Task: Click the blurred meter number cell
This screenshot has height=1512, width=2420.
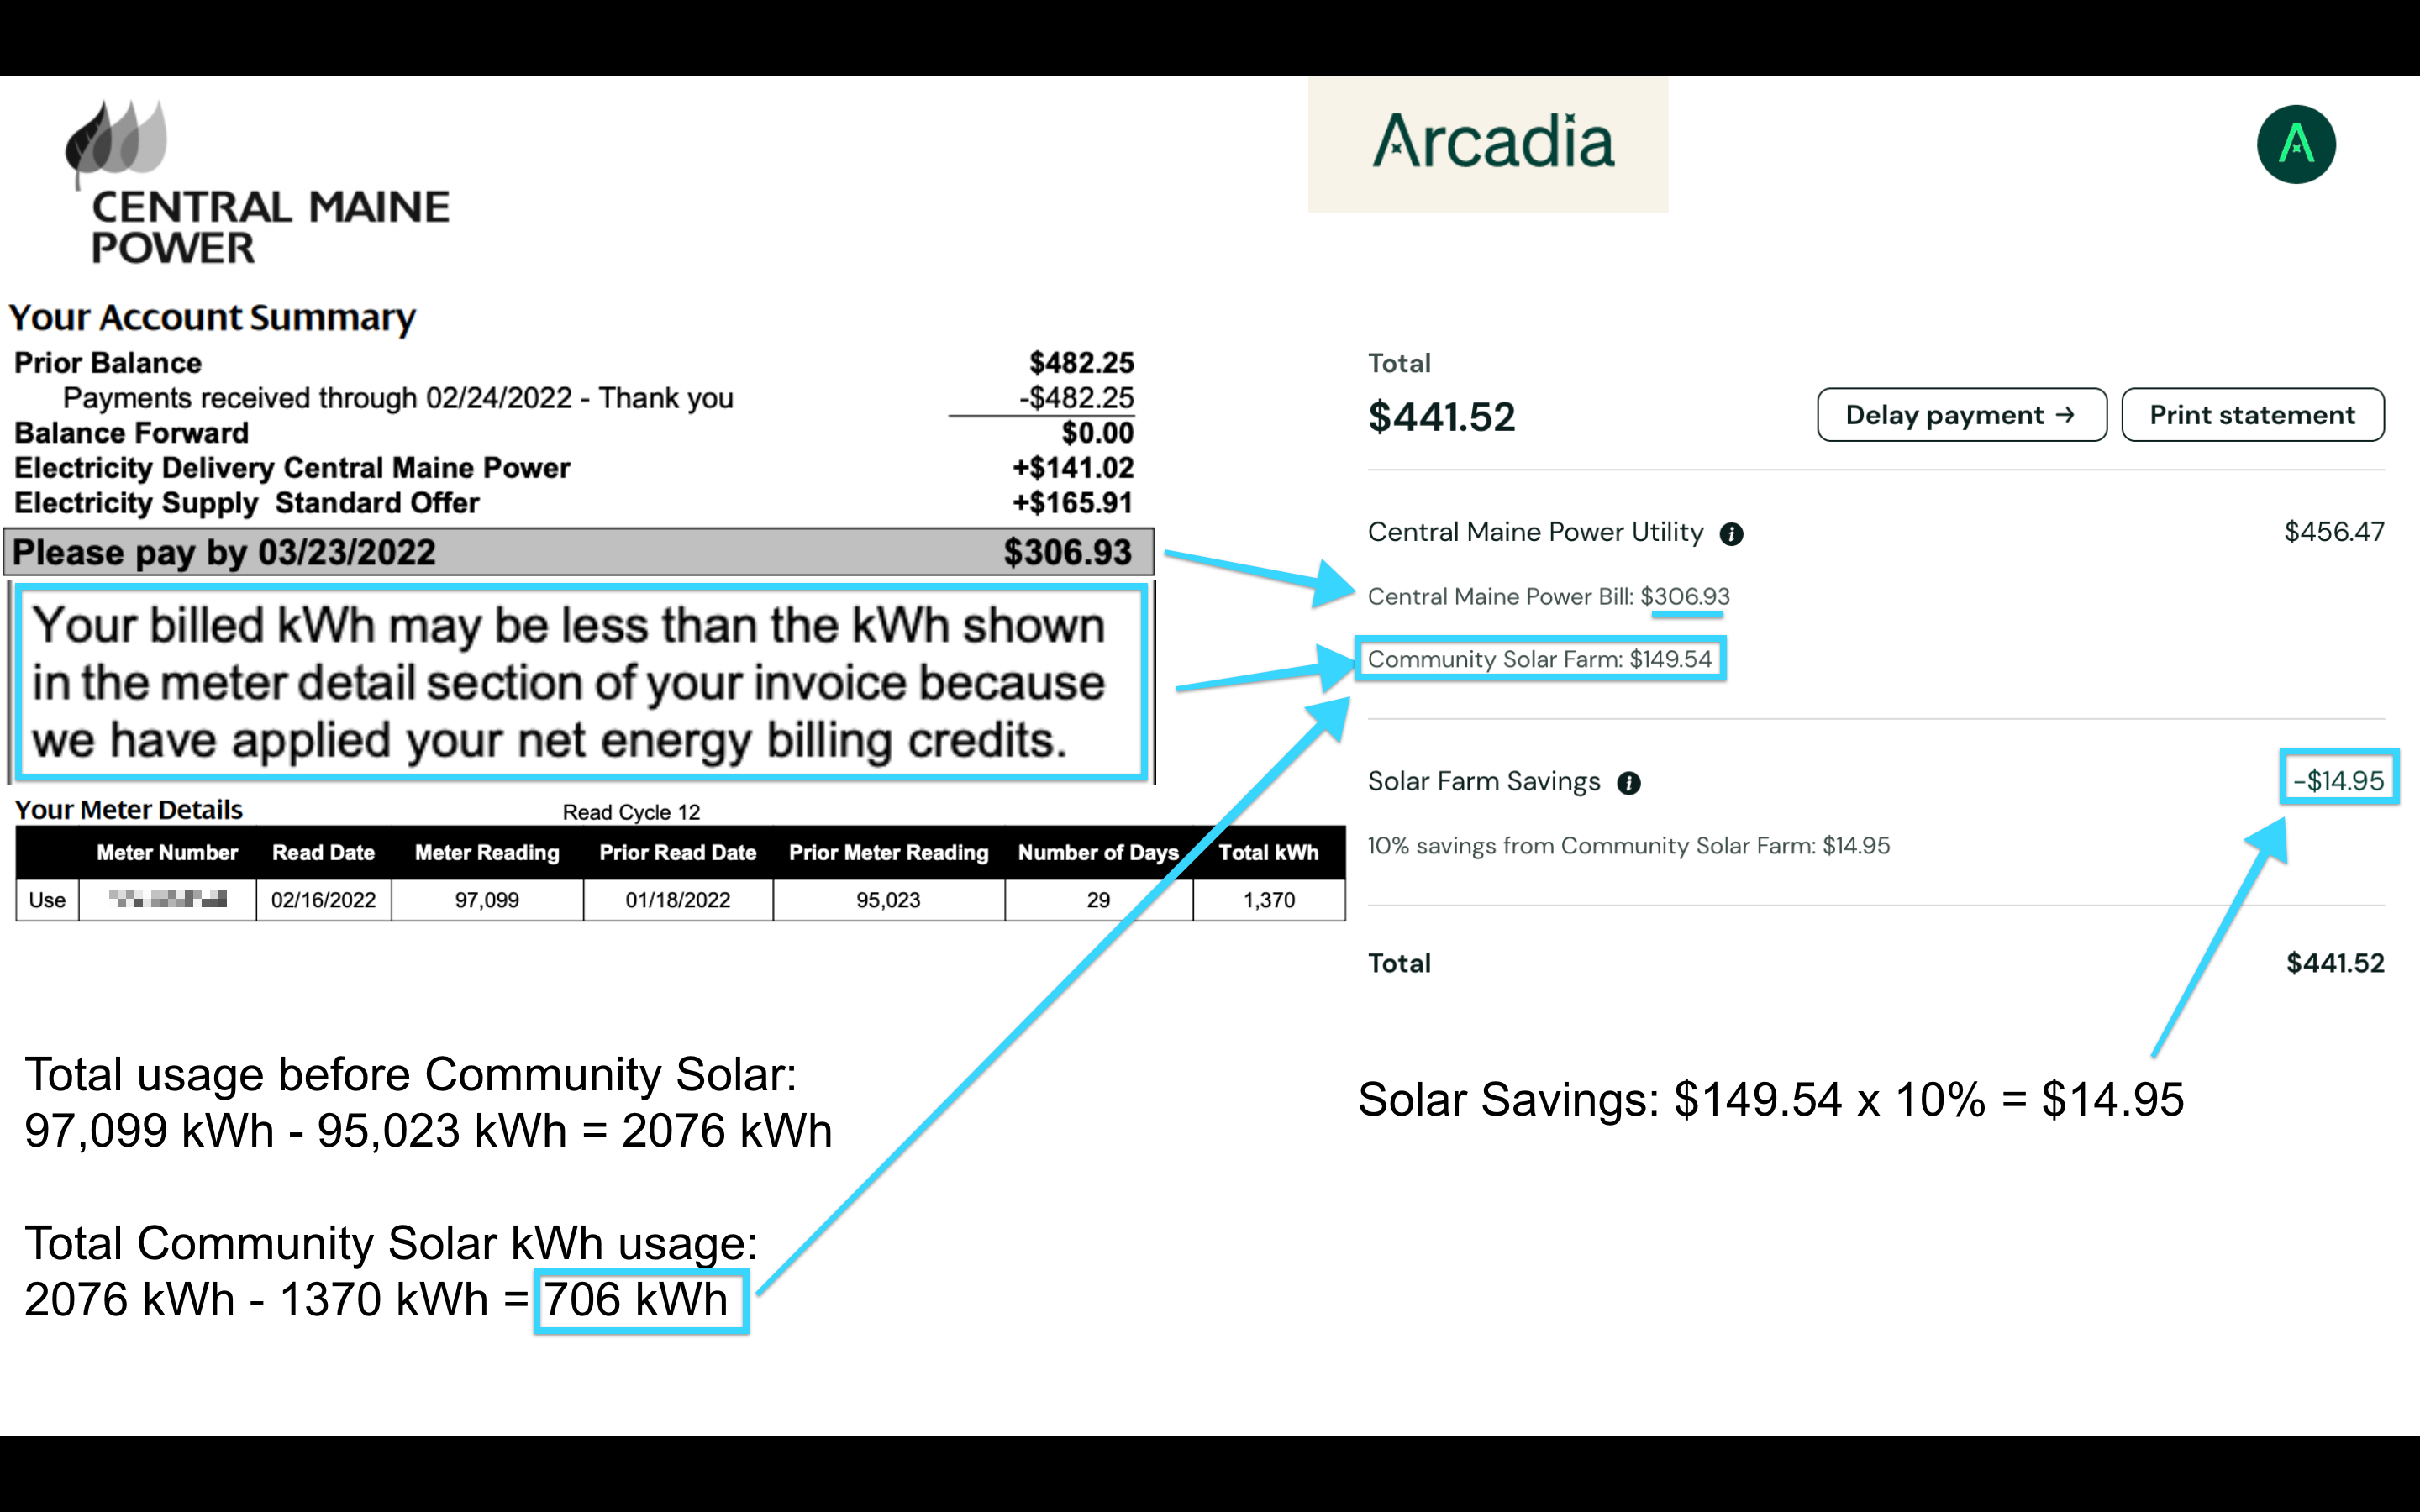Action: pos(167,900)
